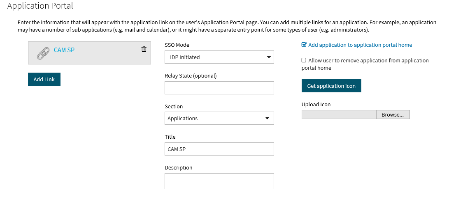This screenshot has width=449, height=206.
Task: Open the SSO Mode dropdown
Action: point(219,57)
